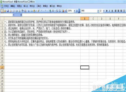Open the 文件(F) menu
The width and height of the screenshot is (126, 92).
[6, 6]
